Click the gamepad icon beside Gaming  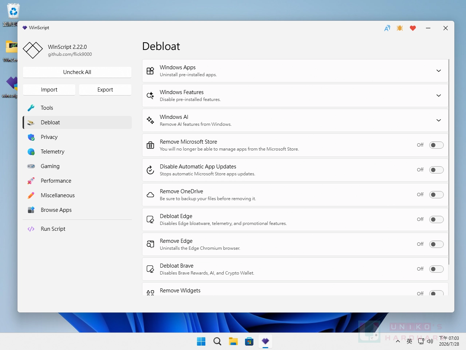pos(31,166)
